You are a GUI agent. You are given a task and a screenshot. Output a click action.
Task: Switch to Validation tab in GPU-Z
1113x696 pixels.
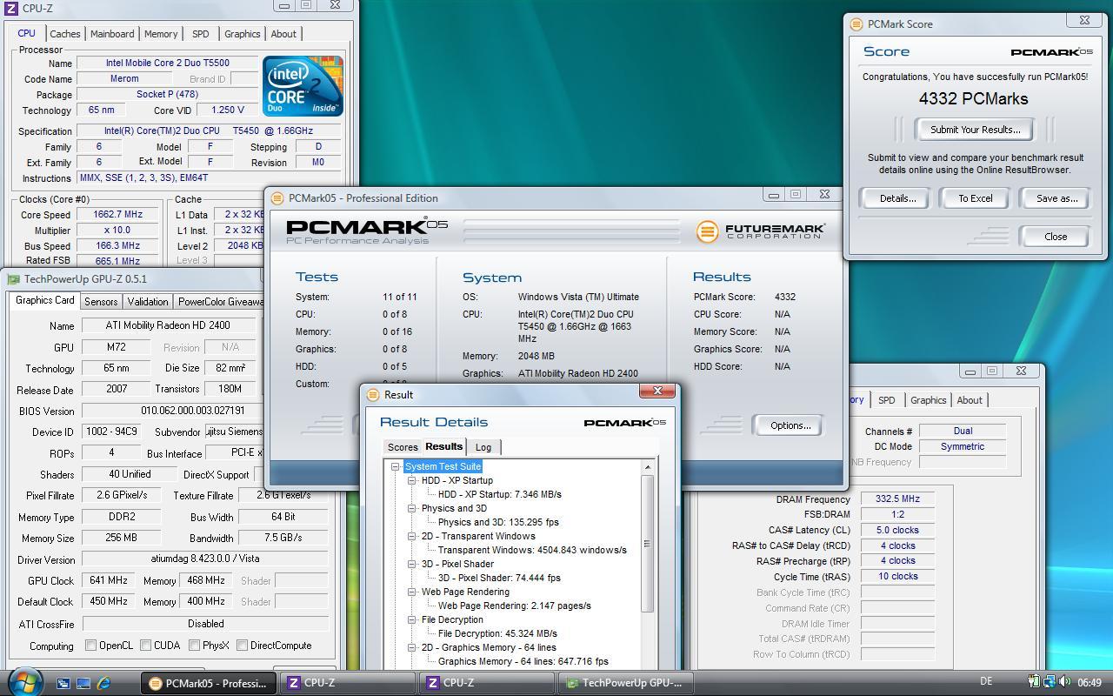click(147, 301)
